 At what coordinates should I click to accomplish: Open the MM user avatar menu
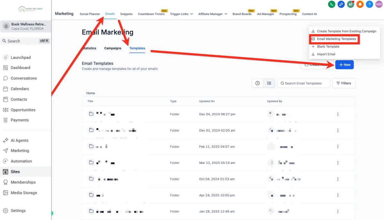[379, 4]
